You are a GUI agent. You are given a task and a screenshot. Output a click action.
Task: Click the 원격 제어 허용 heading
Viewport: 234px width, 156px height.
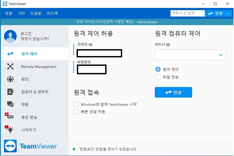click(x=94, y=33)
